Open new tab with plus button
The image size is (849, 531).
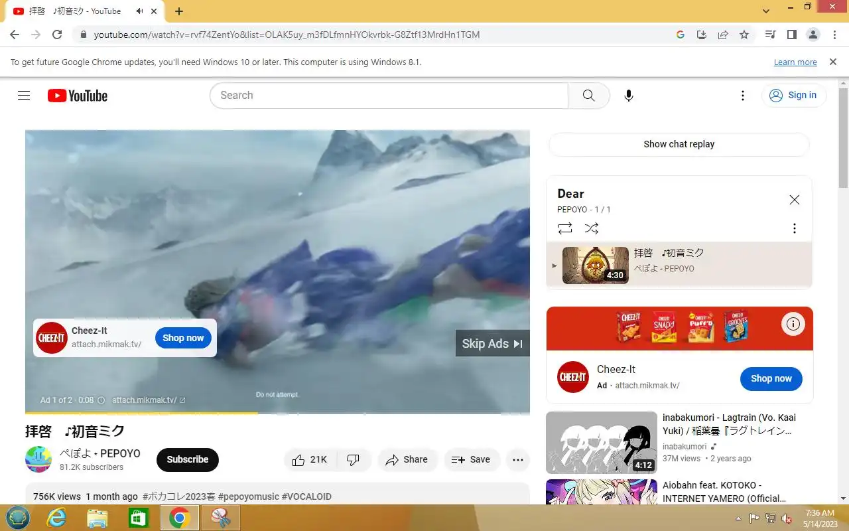point(179,11)
